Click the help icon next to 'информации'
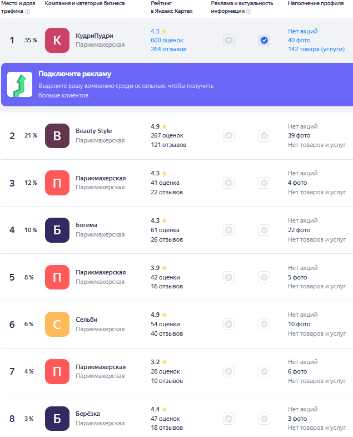This screenshot has width=353, height=437. coord(249,12)
